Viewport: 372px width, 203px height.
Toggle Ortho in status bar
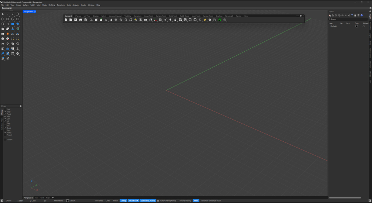(108, 201)
